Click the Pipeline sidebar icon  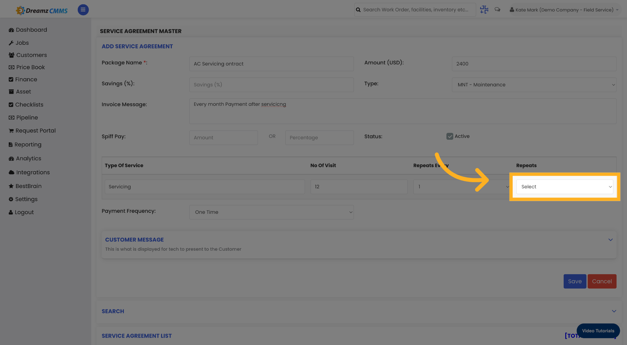11,118
